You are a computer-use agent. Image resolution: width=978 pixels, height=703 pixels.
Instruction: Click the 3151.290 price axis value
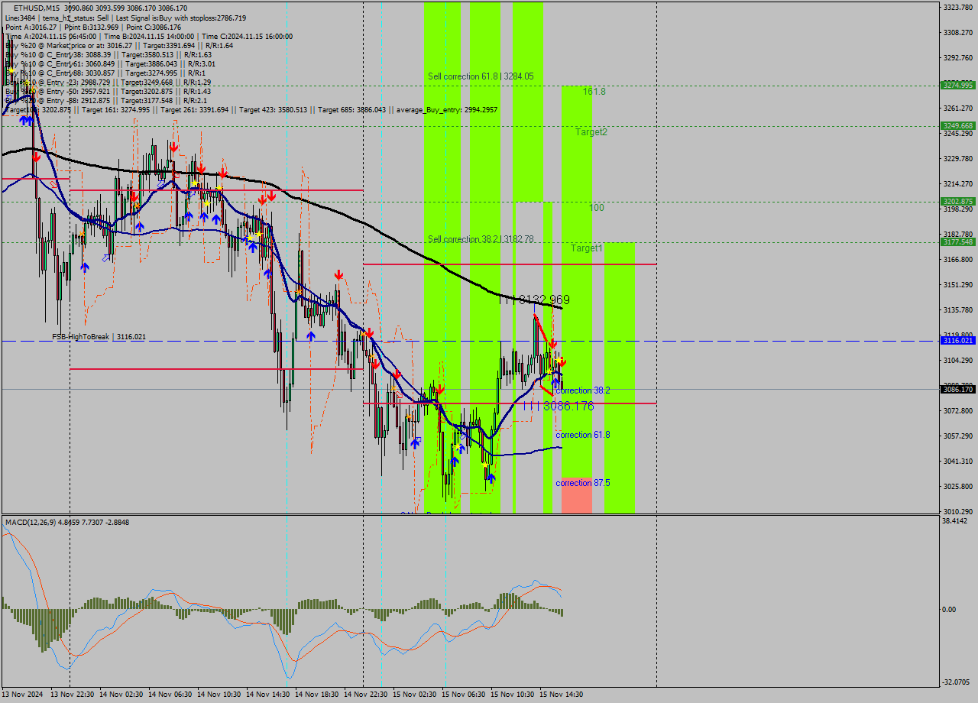(x=958, y=284)
